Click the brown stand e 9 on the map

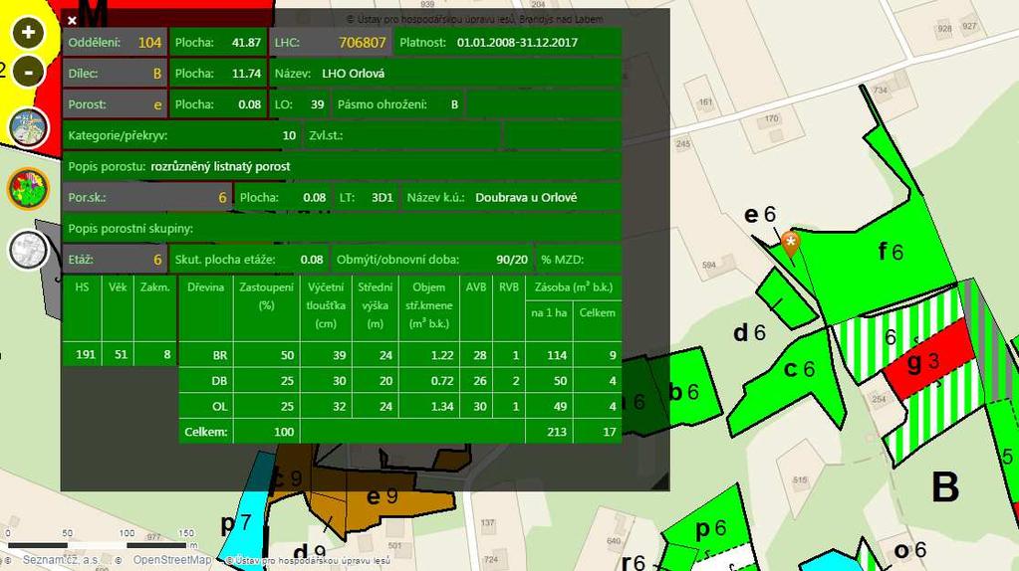click(382, 497)
